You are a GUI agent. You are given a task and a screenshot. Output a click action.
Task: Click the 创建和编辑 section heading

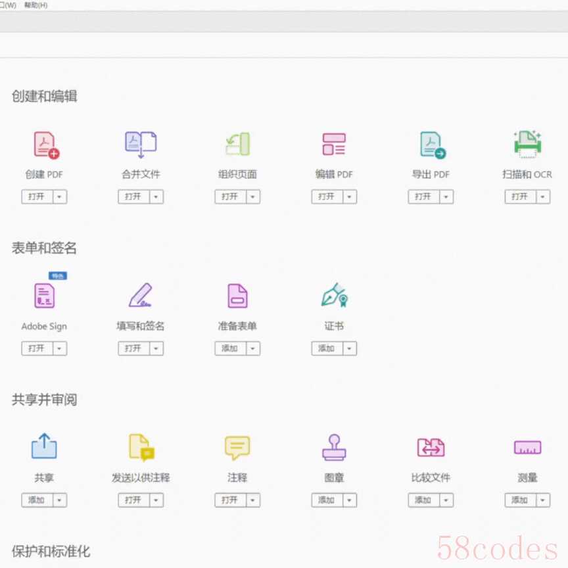(44, 97)
